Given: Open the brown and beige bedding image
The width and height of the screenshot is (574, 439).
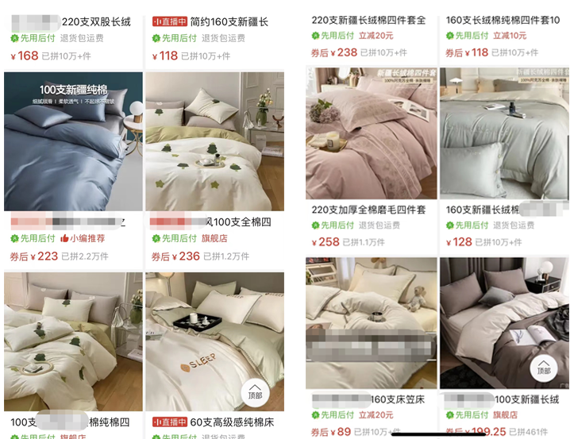Looking at the screenshot, I should point(504,323).
